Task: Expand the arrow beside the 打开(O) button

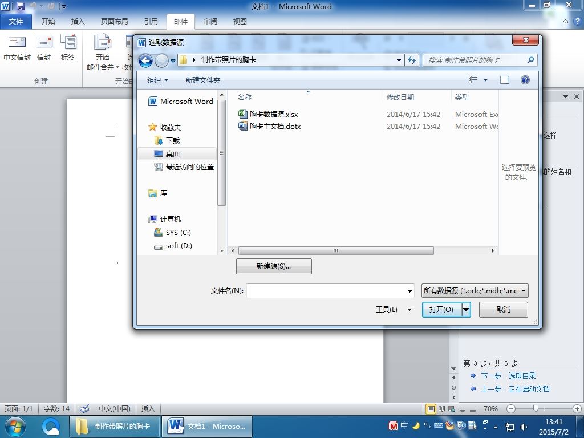Action: (x=467, y=310)
